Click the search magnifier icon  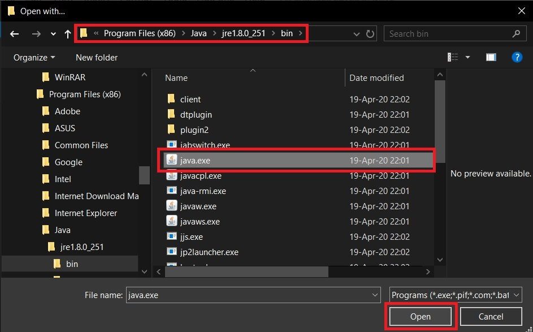pyautogui.click(x=516, y=34)
